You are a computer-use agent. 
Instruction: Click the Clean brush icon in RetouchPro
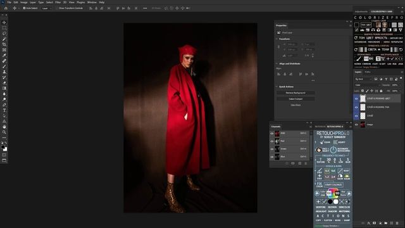click(322, 142)
